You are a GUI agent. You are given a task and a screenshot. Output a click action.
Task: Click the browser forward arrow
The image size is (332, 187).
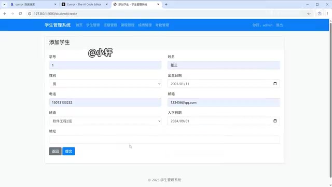(12, 14)
